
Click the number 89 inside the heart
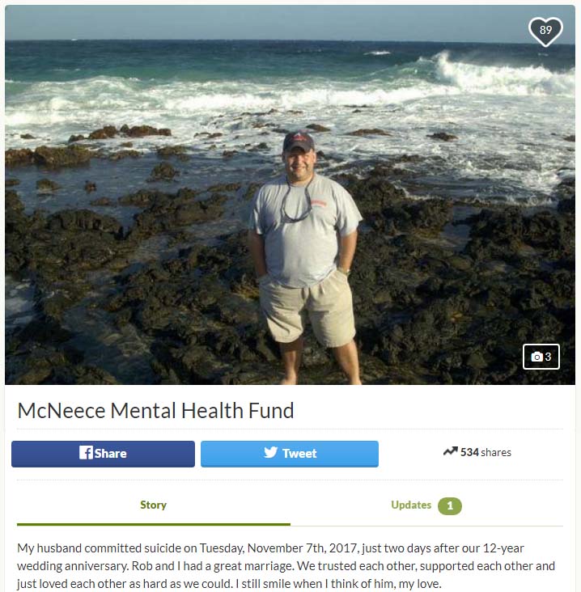(x=545, y=30)
